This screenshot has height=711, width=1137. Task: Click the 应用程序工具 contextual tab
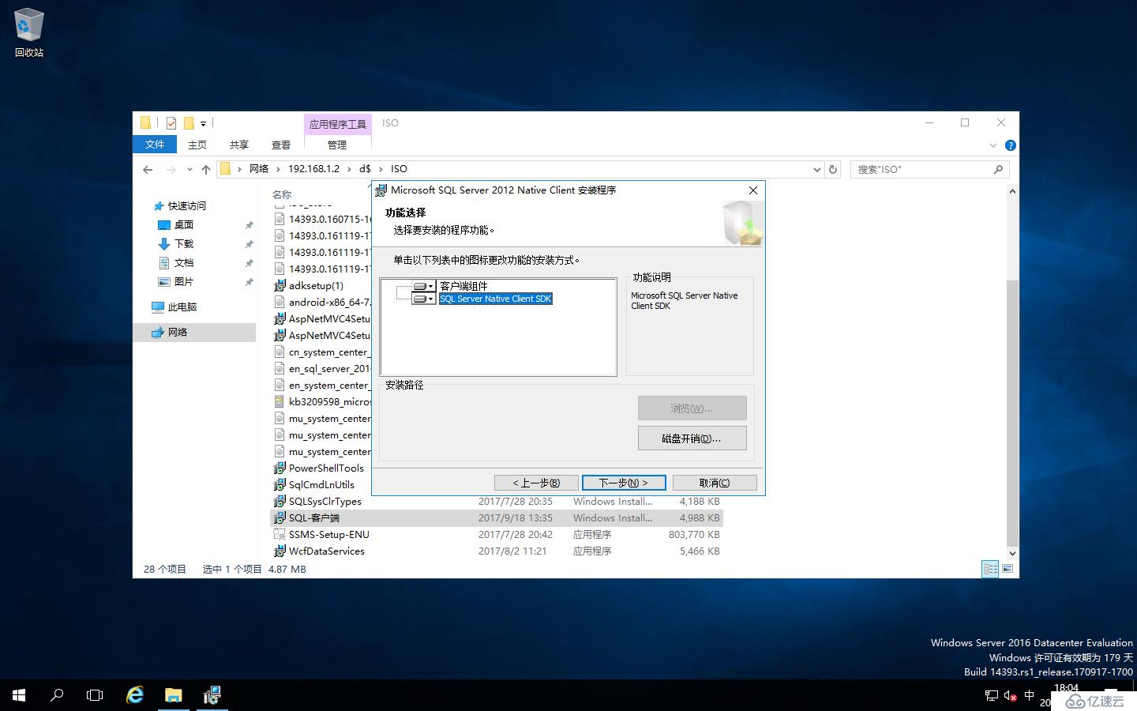(338, 124)
